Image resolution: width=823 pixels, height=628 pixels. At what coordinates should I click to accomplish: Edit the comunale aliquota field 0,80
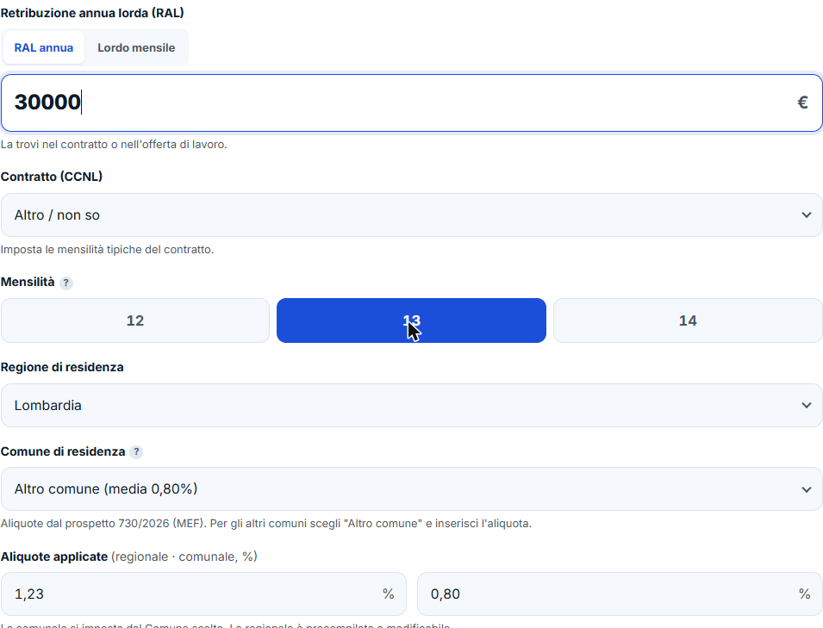click(x=620, y=594)
